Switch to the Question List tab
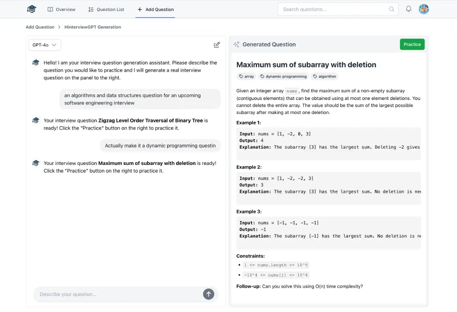Image resolution: width=457 pixels, height=312 pixels. pyautogui.click(x=106, y=10)
